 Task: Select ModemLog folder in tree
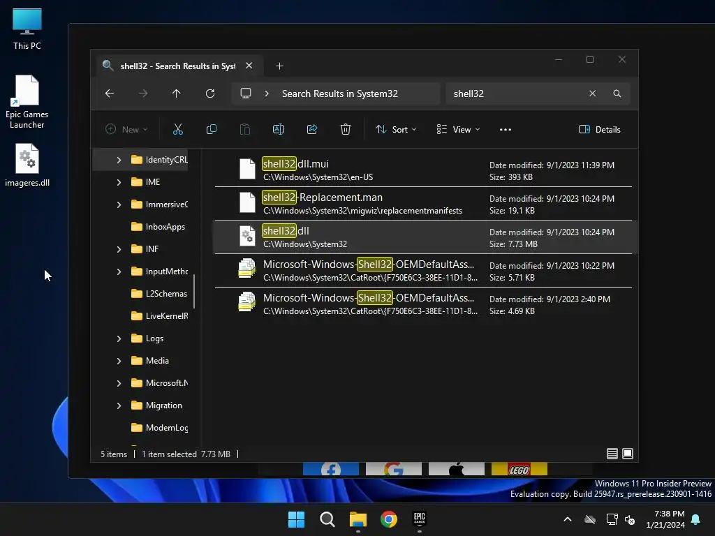159,428
